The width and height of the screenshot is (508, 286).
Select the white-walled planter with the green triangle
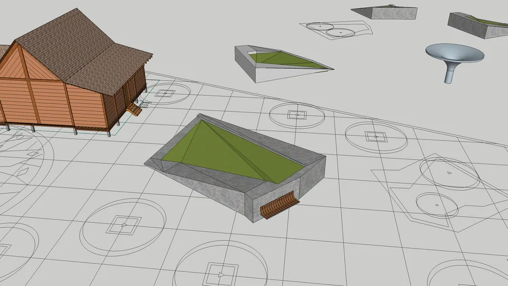[279, 60]
